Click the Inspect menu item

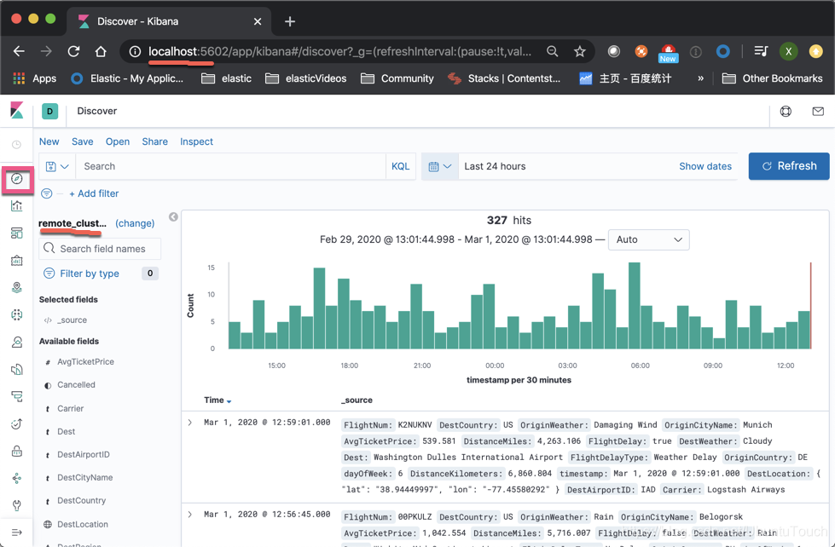196,141
